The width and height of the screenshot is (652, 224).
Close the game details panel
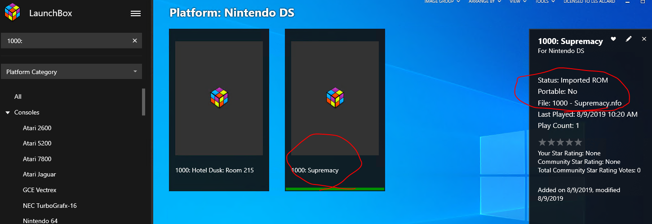coord(644,39)
